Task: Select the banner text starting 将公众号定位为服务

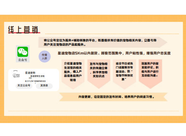Action: coord(100,42)
